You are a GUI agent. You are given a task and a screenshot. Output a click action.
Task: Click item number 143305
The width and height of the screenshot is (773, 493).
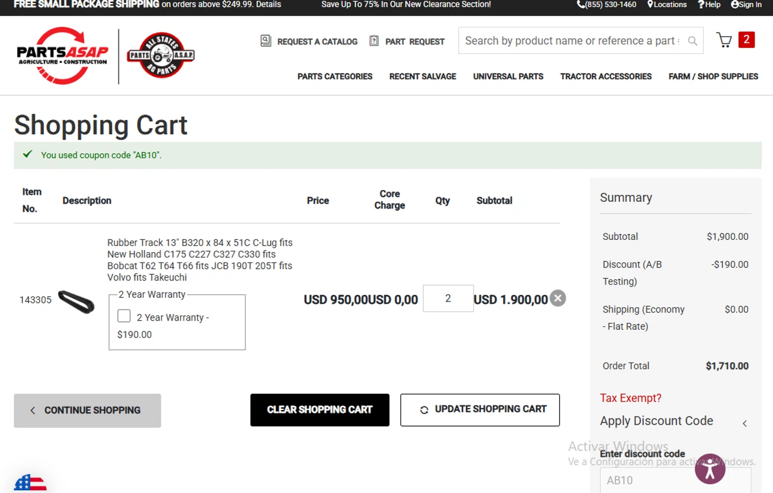(x=36, y=300)
